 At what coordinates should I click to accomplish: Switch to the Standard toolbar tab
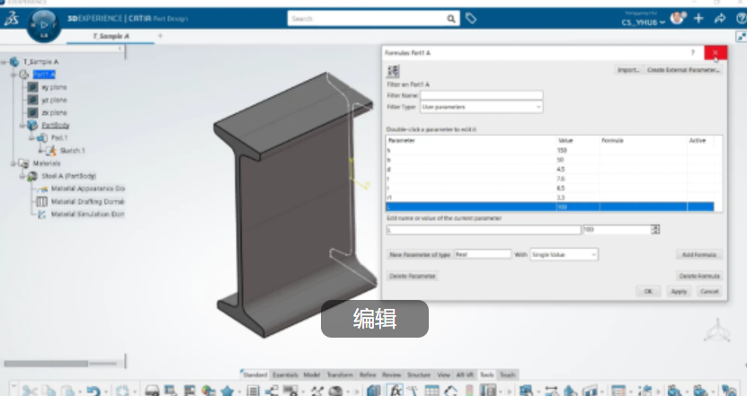(255, 375)
